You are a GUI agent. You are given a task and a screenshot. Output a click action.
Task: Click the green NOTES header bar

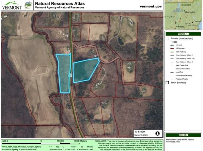click(183, 135)
